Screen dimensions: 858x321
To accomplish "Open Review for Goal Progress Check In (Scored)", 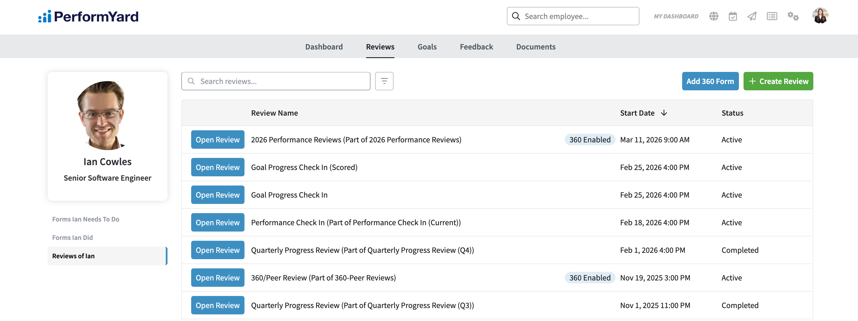I will 217,167.
